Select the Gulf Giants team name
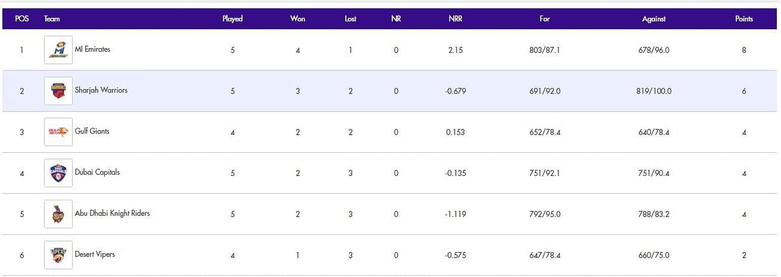Screen dimensions: 781x277 pyautogui.click(x=92, y=131)
